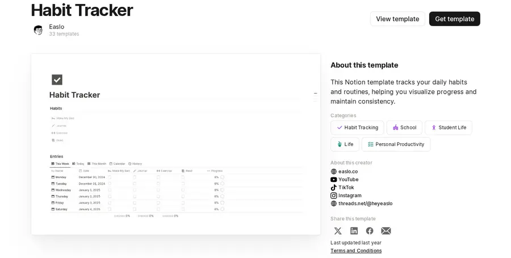Viewport: 511px width, 258px height.
Task: Click Progress column header in preview
Action: click(x=215, y=171)
